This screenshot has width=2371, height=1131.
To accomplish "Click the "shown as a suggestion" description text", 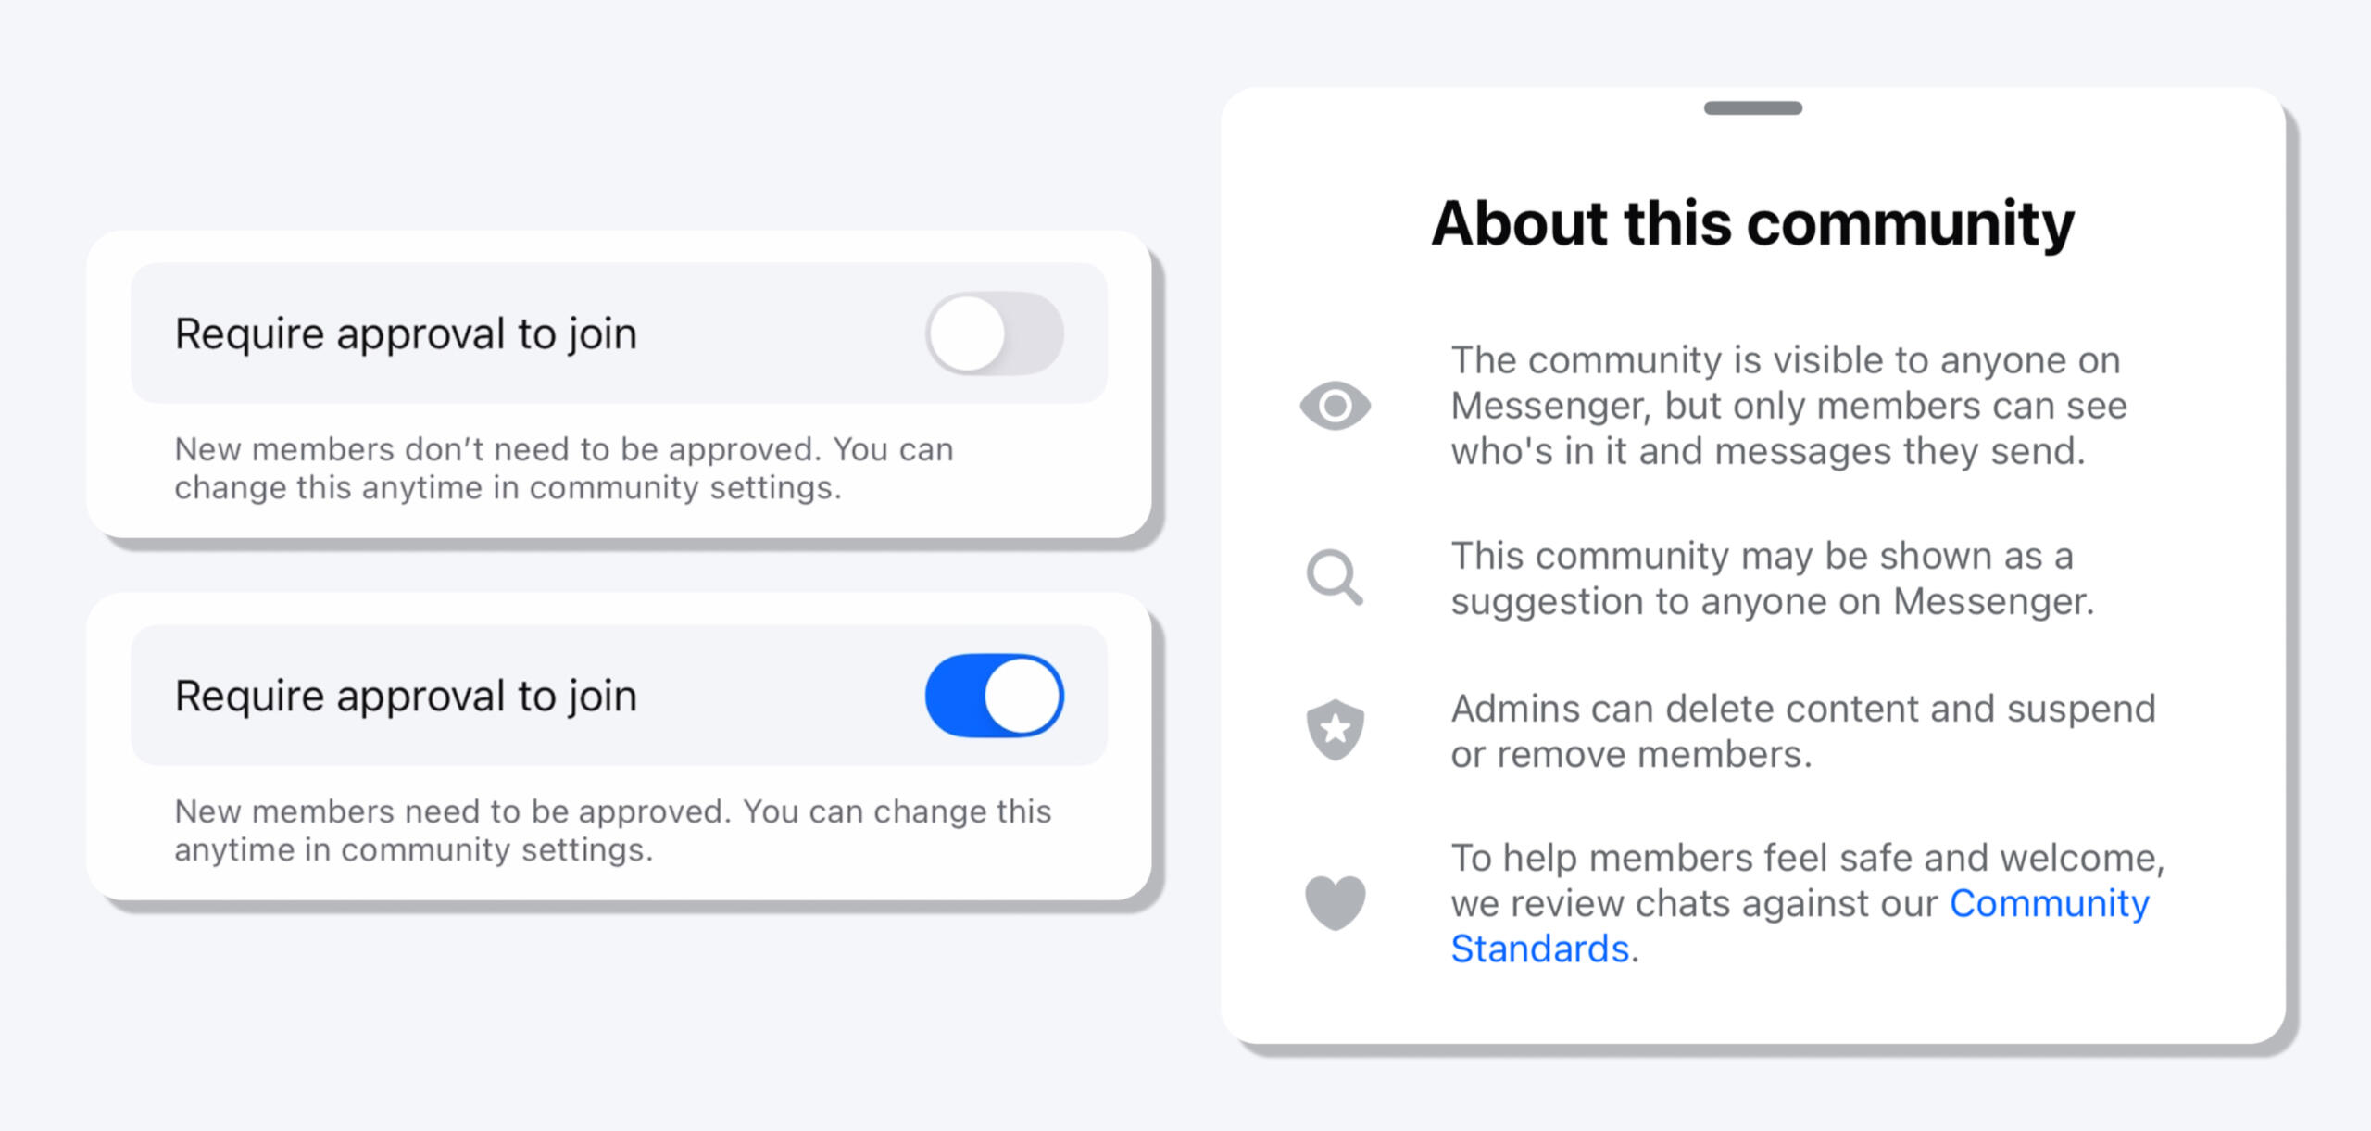I will 1771,578.
